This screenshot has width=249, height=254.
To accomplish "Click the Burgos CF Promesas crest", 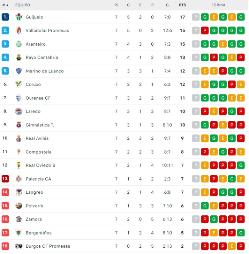I will tap(19, 246).
